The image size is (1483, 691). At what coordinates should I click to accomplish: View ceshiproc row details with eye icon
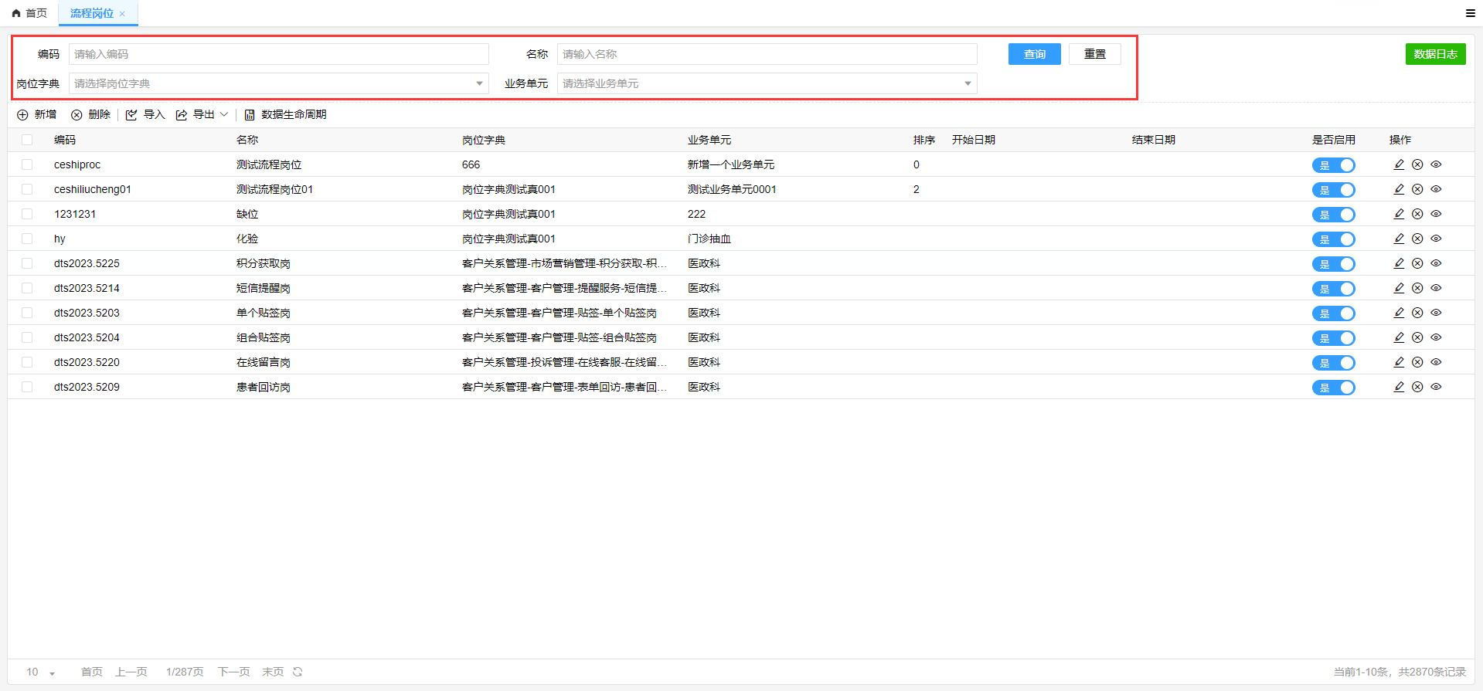tap(1436, 164)
